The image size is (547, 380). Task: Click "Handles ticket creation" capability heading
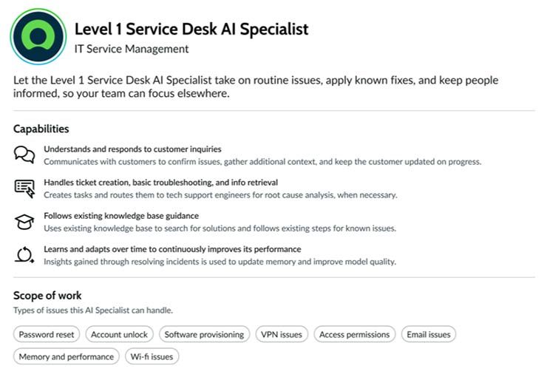point(160,182)
